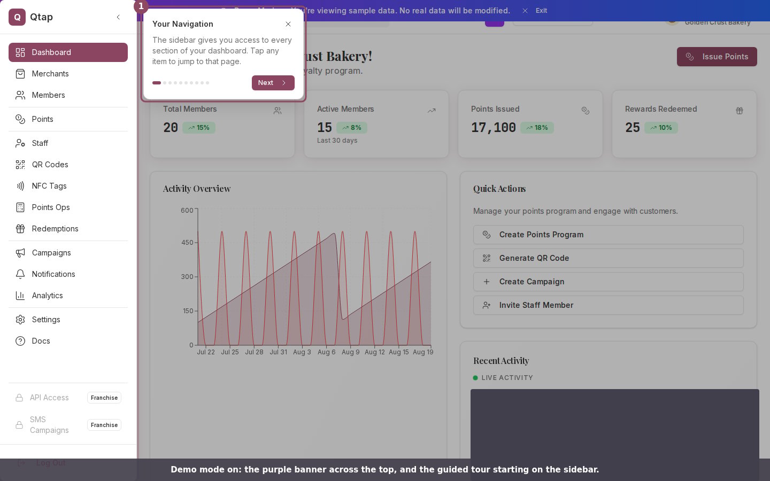
Task: Click the Points Issued coins icon
Action: click(586, 111)
